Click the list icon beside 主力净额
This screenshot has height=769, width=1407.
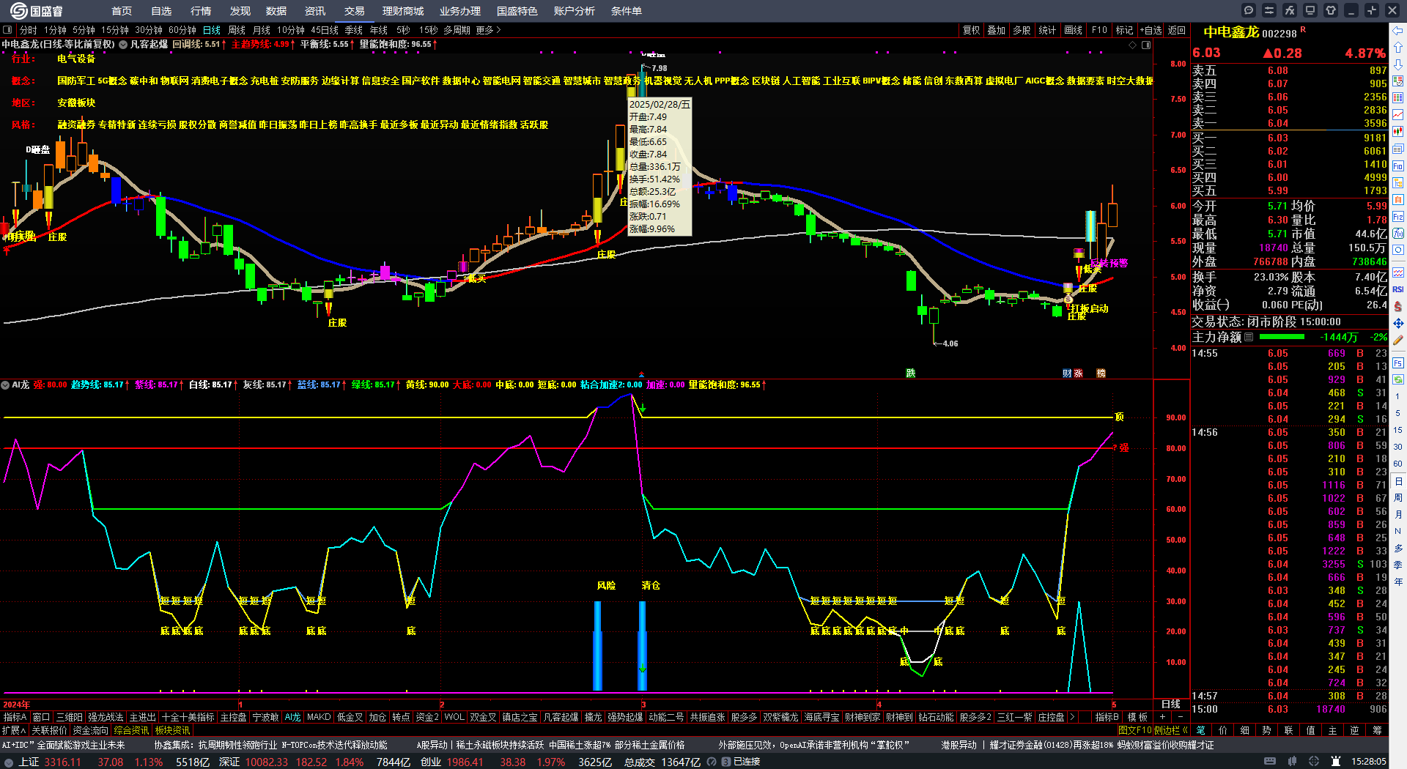[x=1249, y=337]
